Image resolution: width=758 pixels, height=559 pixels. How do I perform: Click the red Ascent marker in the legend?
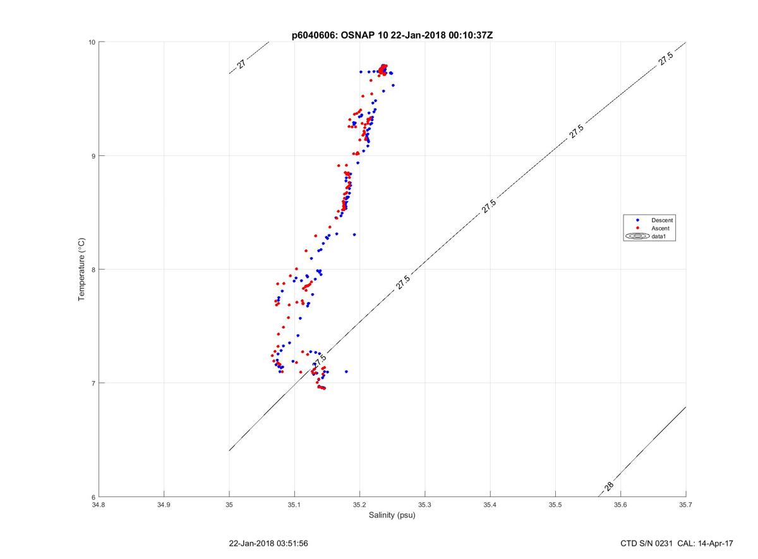[638, 228]
